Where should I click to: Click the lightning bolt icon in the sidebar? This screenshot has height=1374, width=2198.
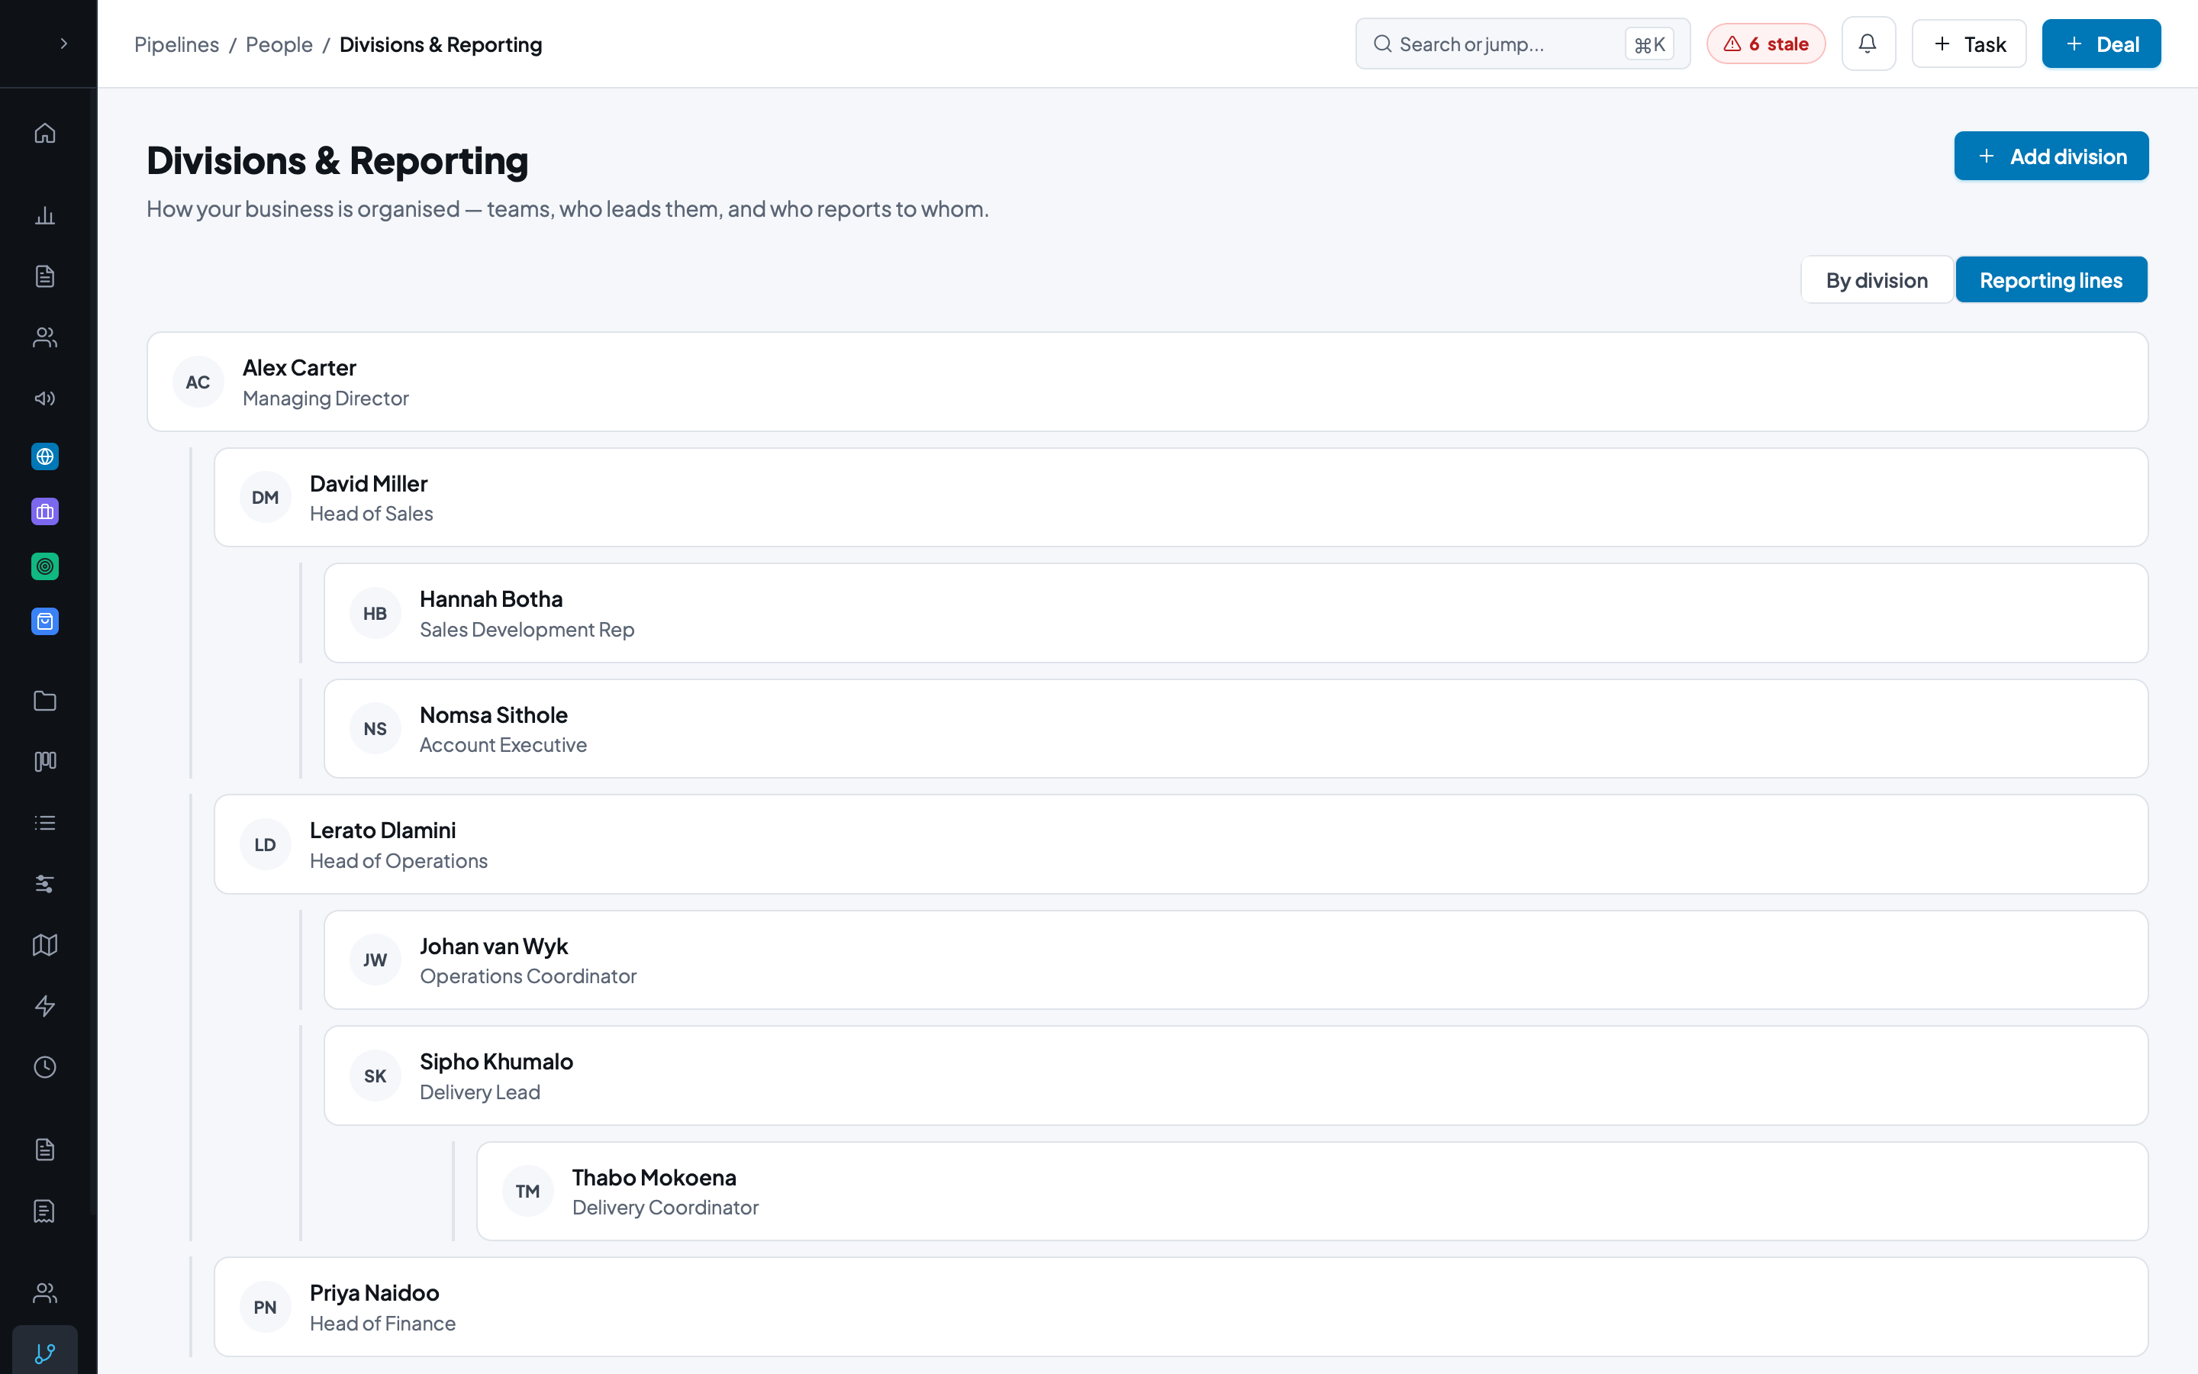(x=44, y=1006)
